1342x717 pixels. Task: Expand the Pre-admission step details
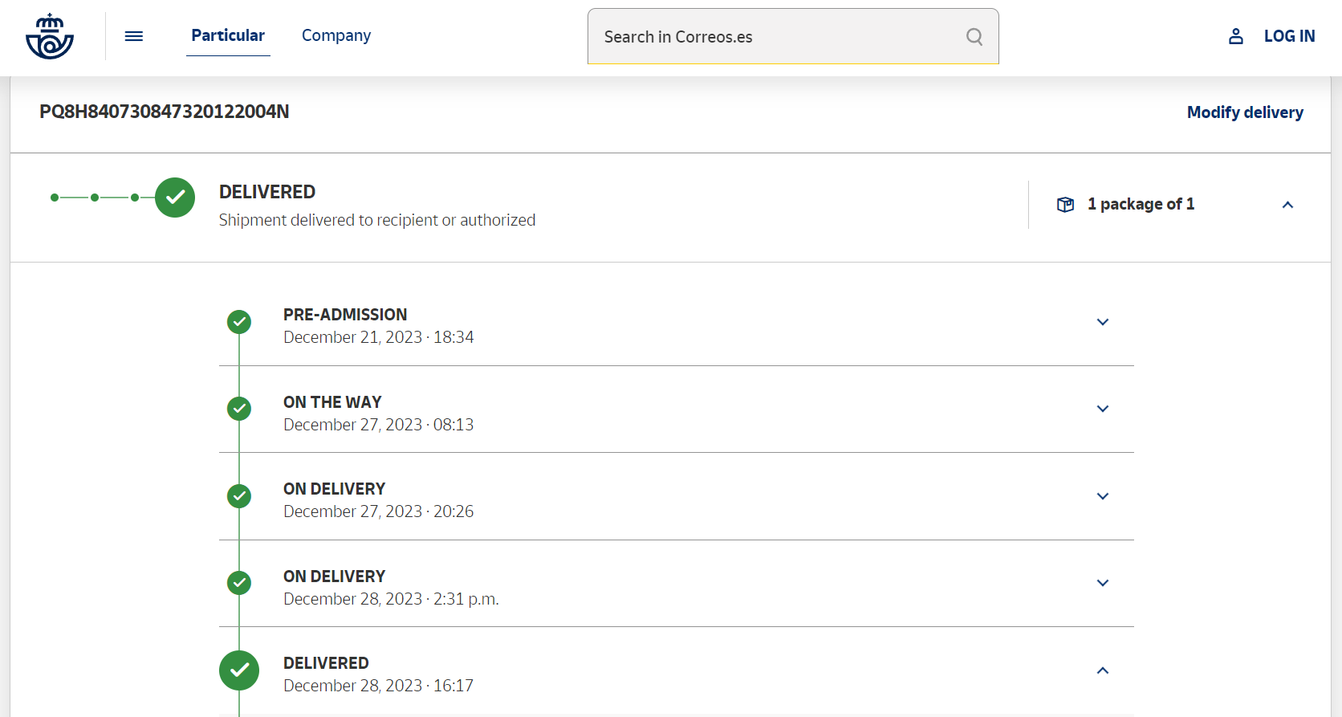(1103, 322)
